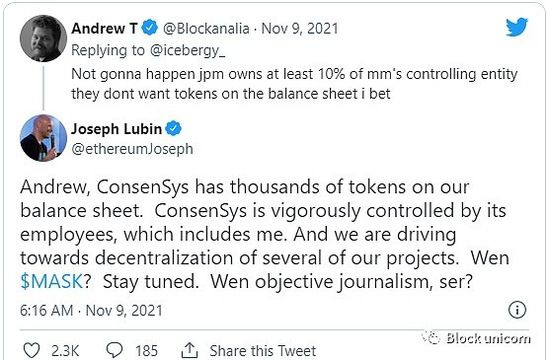Open the 6:16 AM timestamp link
The width and height of the screenshot is (548, 360).
[46, 311]
